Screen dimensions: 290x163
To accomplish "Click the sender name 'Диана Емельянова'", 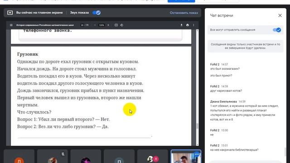I will point(223,101).
